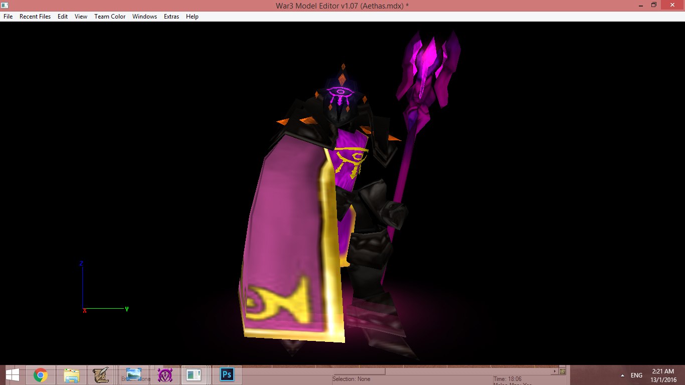Close the War3 Model Editor window

tap(672, 5)
